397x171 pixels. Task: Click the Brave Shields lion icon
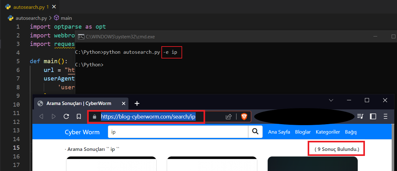[x=244, y=117]
